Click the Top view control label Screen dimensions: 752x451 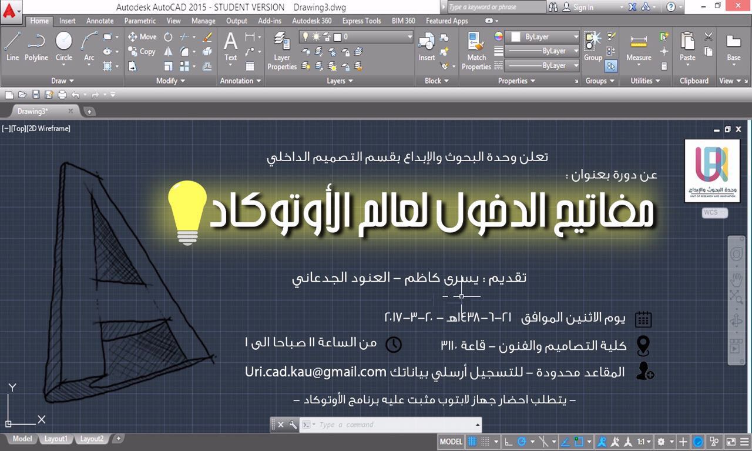coord(18,128)
